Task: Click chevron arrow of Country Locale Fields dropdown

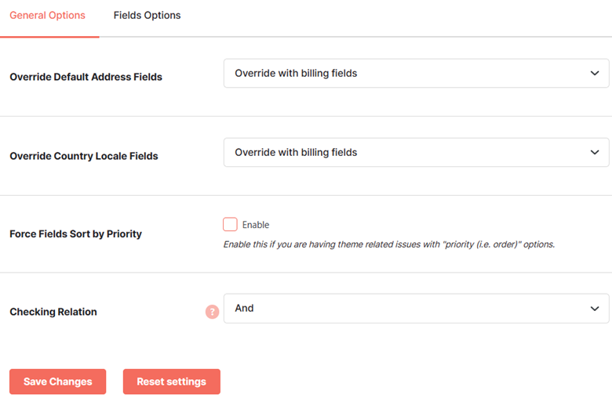Action: click(x=595, y=153)
